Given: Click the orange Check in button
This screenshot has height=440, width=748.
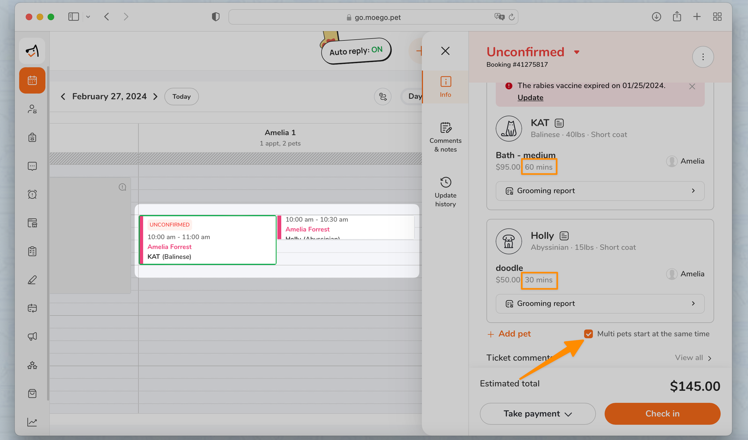Looking at the screenshot, I should click(662, 413).
